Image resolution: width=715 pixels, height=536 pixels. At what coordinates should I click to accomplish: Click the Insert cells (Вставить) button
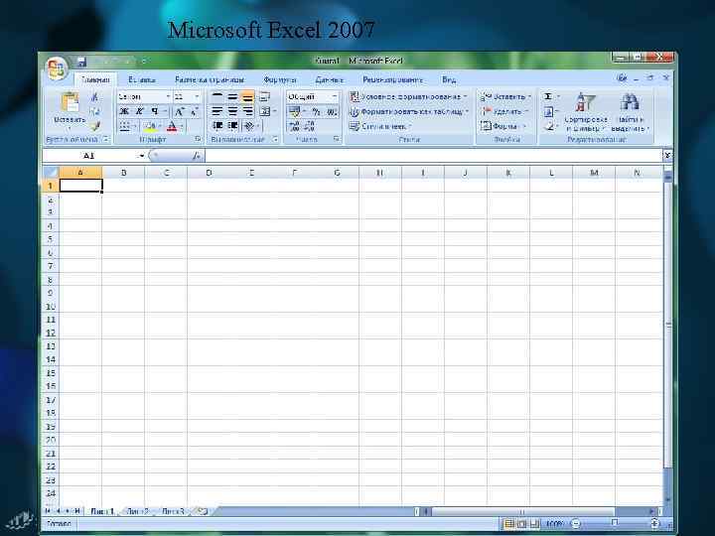pos(505,96)
